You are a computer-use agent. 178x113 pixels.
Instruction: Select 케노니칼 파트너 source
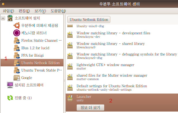[x=34, y=33]
